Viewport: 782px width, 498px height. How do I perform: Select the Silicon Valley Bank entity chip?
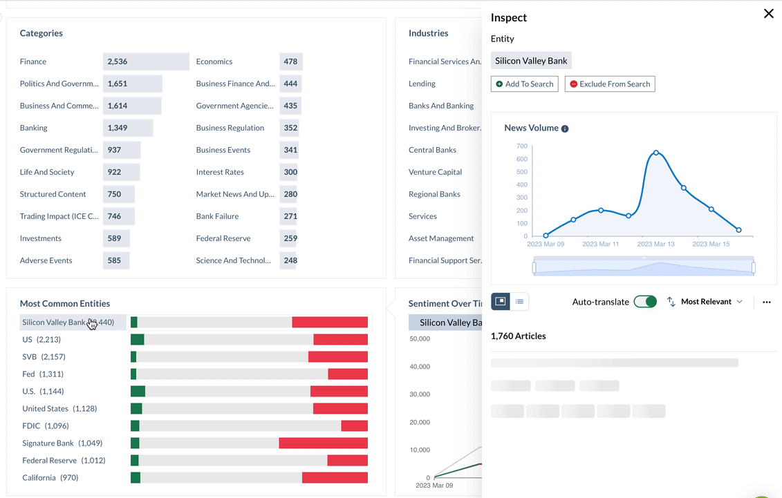click(x=531, y=61)
